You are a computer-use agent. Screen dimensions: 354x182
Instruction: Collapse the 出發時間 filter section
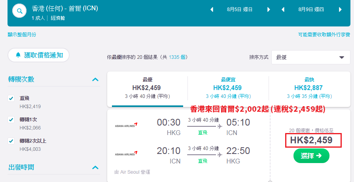click(95, 167)
